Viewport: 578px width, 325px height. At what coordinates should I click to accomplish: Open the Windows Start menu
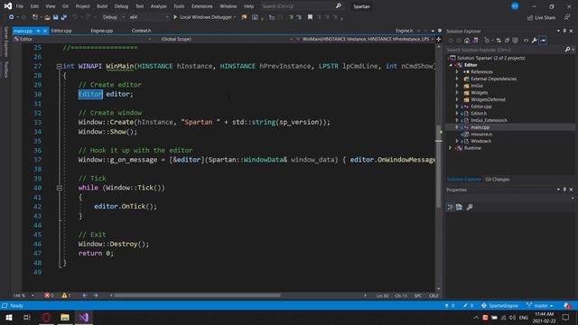[x=8, y=317]
